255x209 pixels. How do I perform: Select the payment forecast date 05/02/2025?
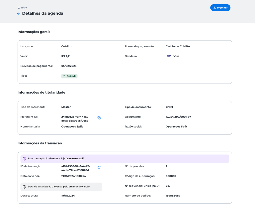coord(69,66)
